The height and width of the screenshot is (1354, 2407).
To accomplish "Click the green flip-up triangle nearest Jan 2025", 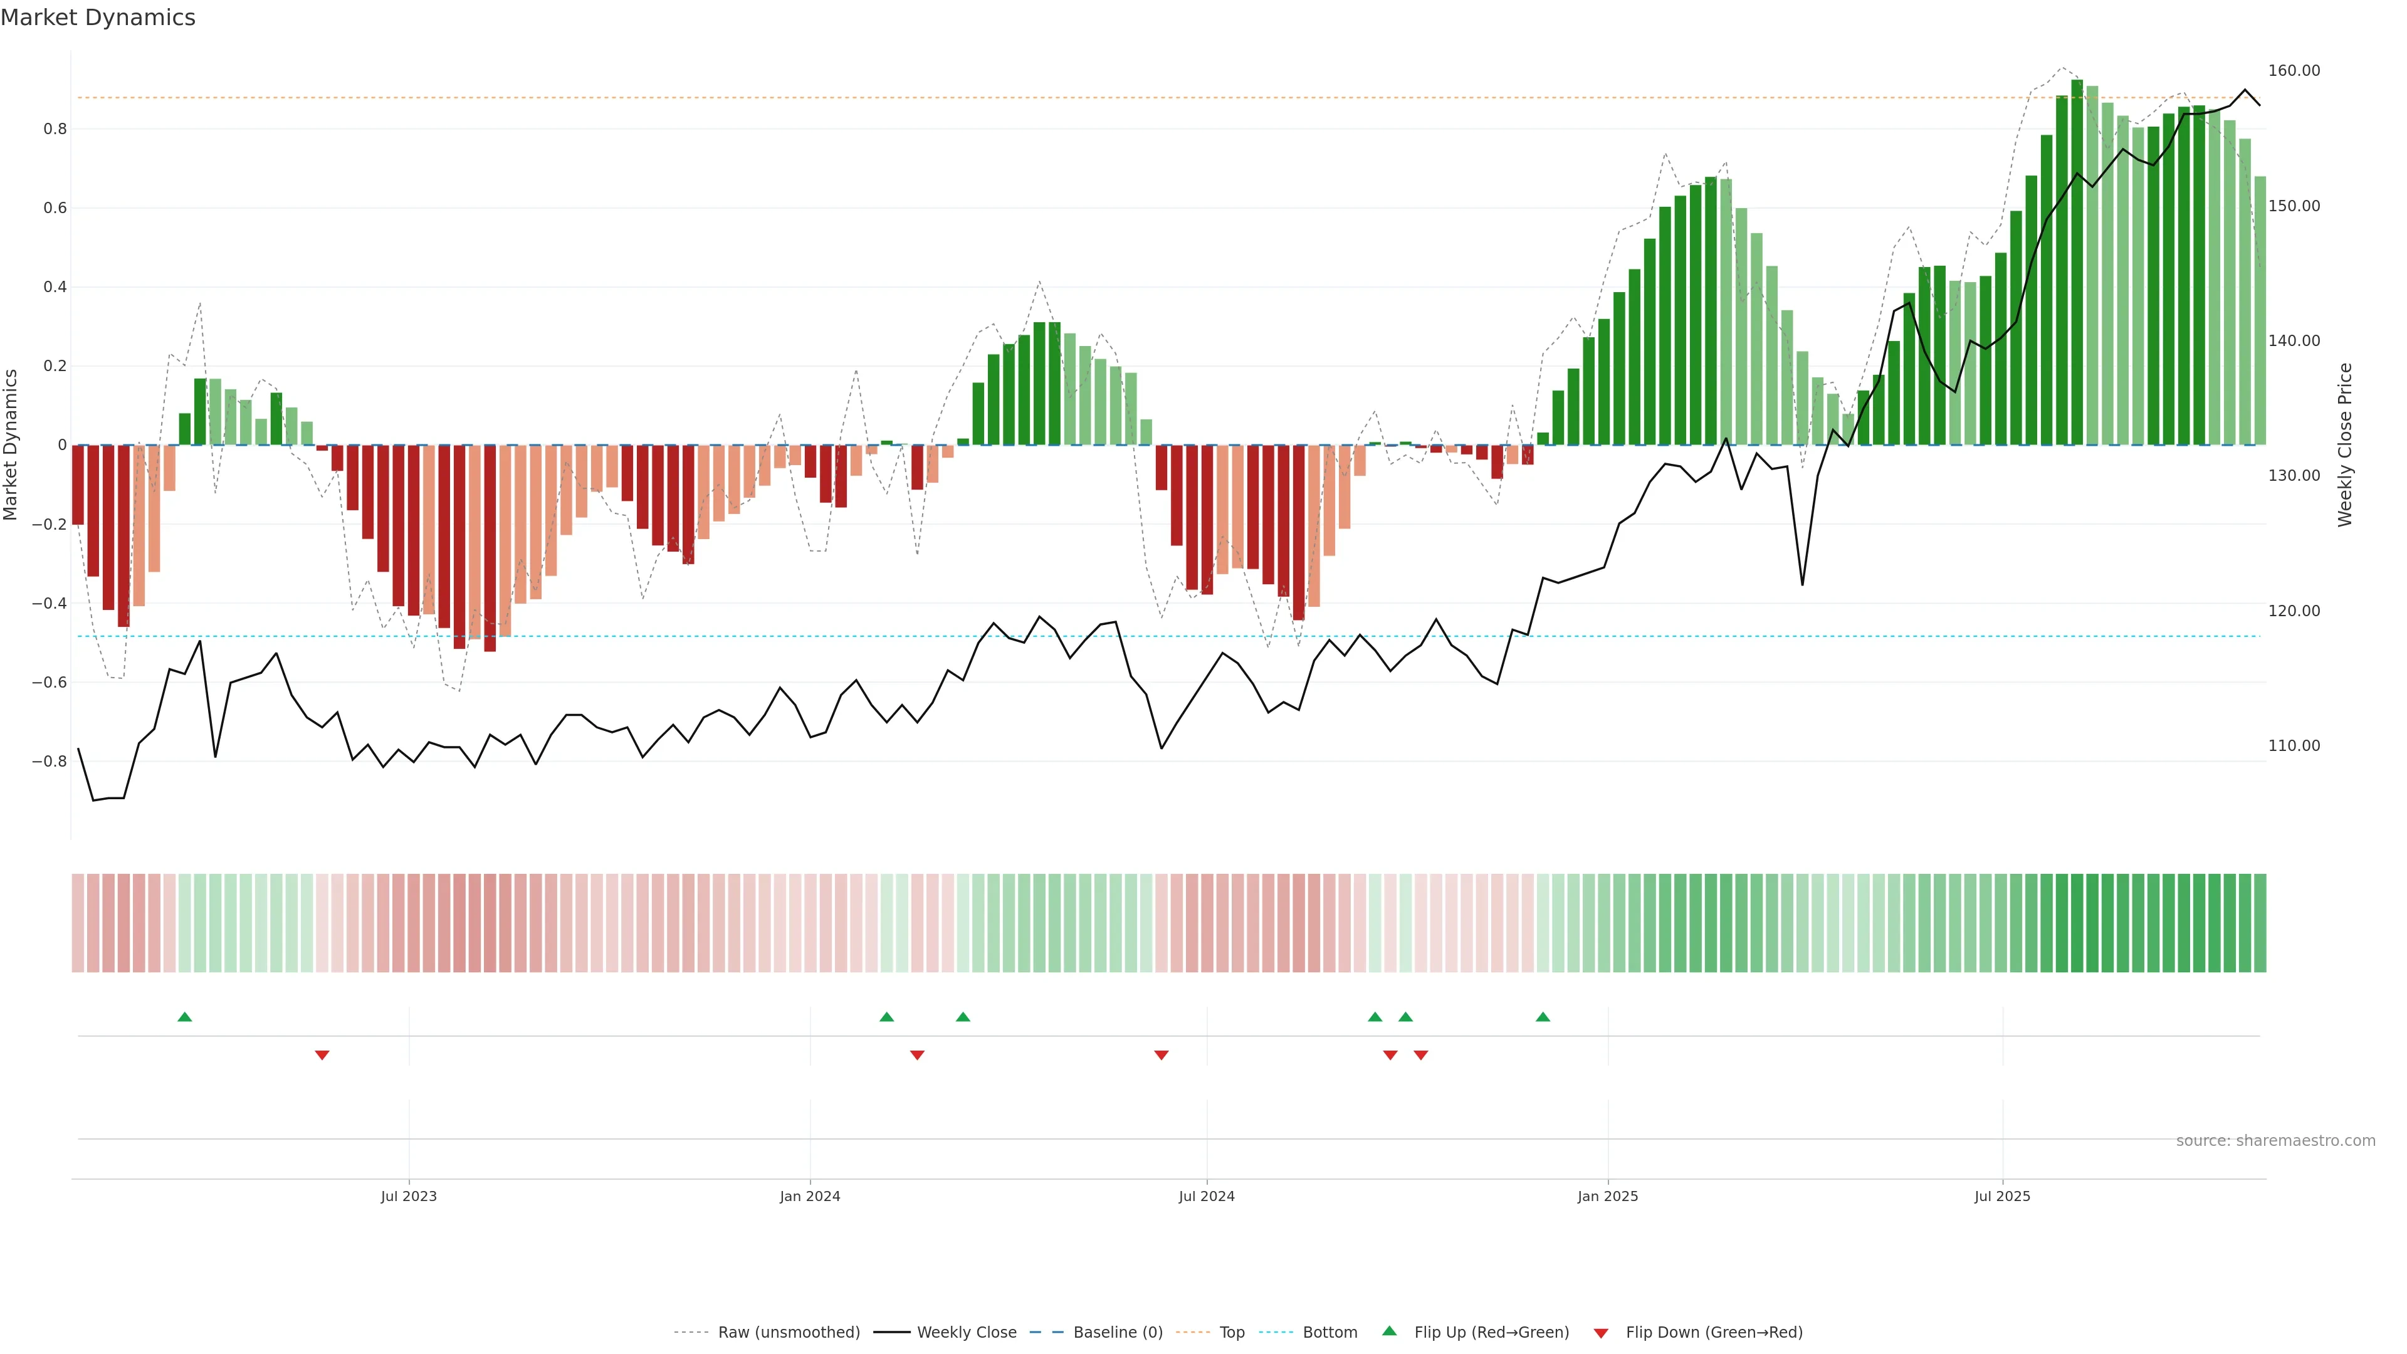I will pos(1543,1017).
